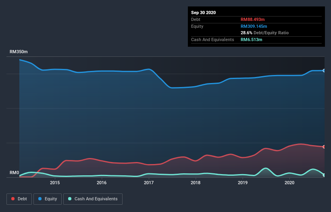Click the Equity label in tooltip

coord(197,26)
